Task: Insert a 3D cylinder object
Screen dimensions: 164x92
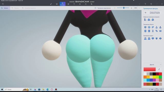Action: (145, 31)
